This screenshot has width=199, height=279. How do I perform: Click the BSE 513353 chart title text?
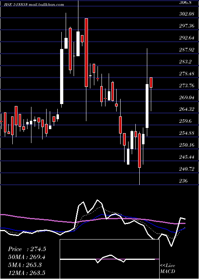pyautogui.click(x=34, y=5)
